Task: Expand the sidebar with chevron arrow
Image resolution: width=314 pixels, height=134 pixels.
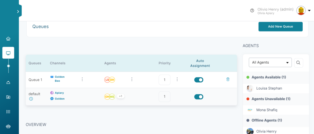Action: point(18,11)
